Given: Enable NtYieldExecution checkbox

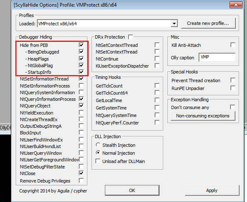Looking at the screenshot, I should [81, 112].
